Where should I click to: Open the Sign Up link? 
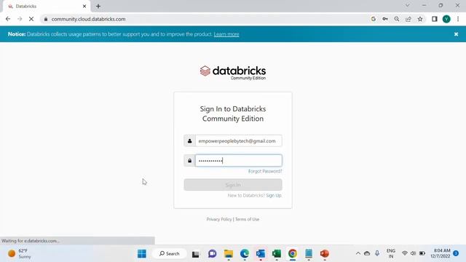274,196
